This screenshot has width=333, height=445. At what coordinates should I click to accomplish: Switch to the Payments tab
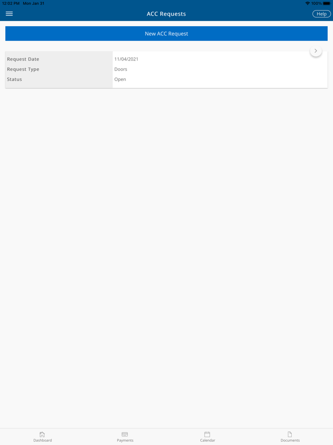(125, 437)
